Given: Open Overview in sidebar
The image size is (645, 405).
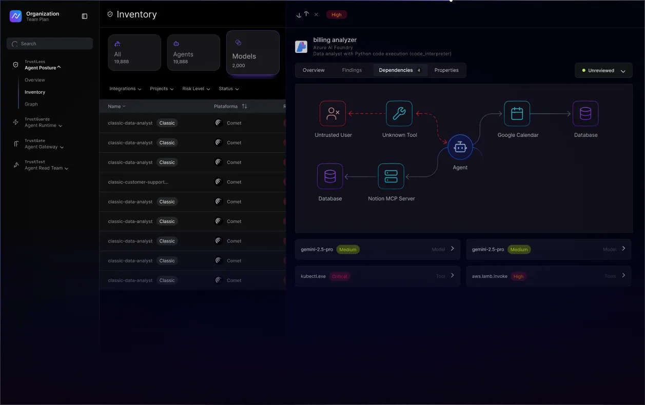Looking at the screenshot, I should click(35, 80).
